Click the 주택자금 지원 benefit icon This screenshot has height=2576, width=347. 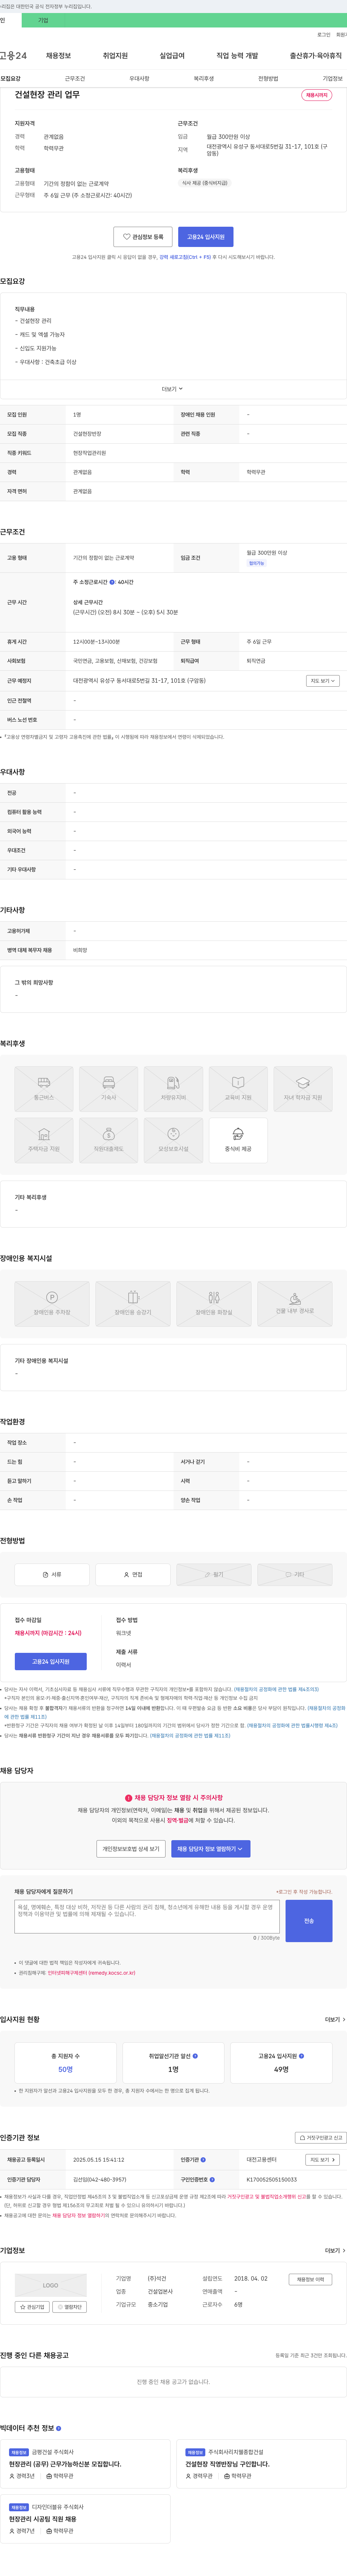(x=44, y=1141)
